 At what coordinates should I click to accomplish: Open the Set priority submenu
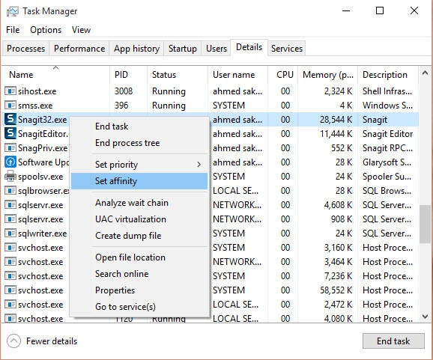(x=139, y=165)
